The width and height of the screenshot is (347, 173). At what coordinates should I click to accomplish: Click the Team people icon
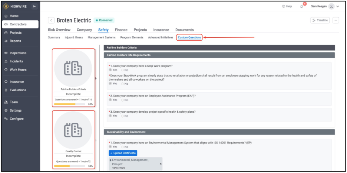[6, 102]
